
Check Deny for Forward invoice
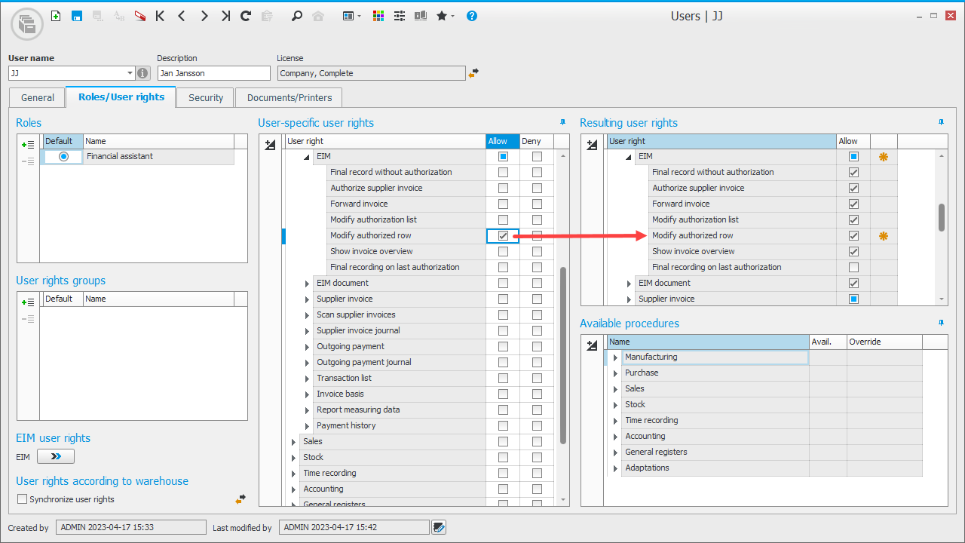coord(537,204)
